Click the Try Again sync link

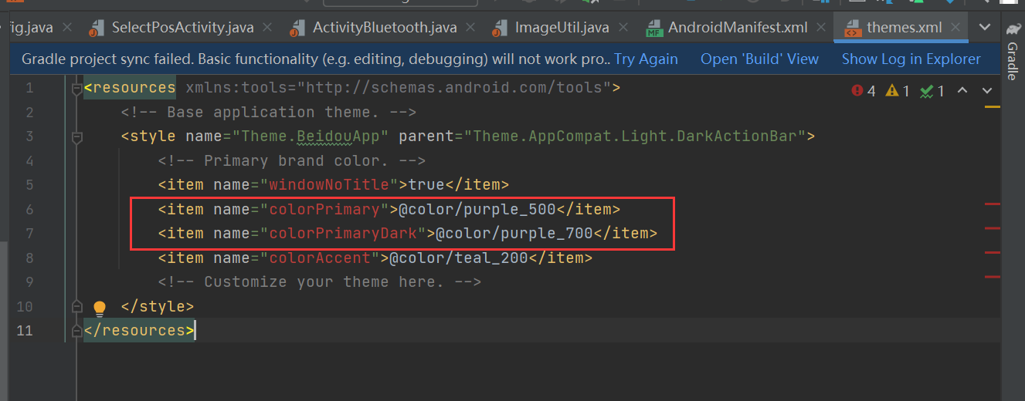coord(646,59)
